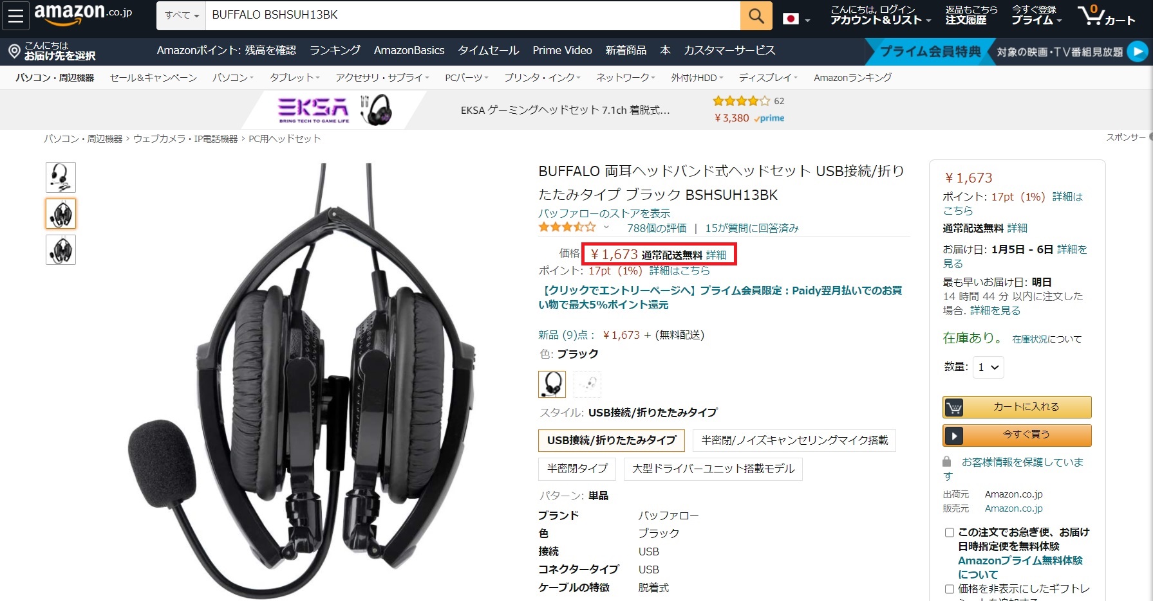Click the Amazon.co.jp logo

(83, 14)
